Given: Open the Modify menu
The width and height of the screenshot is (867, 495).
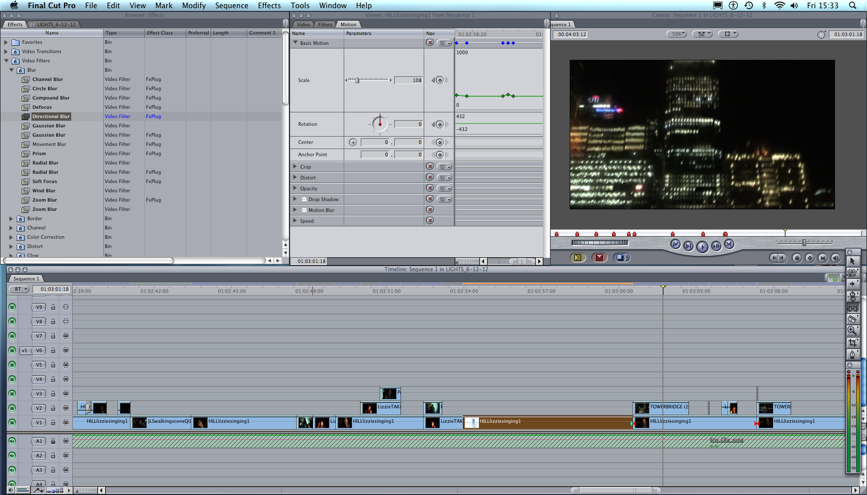Looking at the screenshot, I should (193, 5).
